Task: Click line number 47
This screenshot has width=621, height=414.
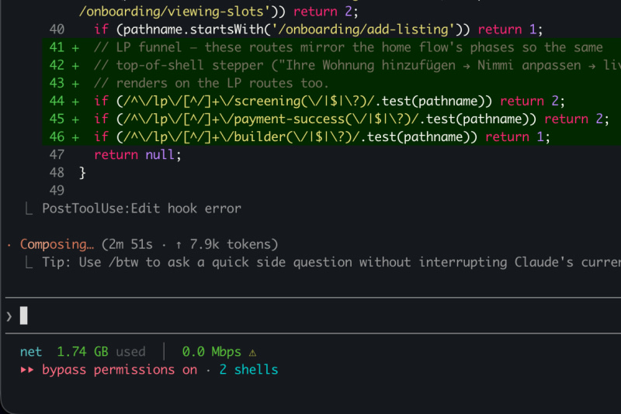Action: [x=57, y=154]
